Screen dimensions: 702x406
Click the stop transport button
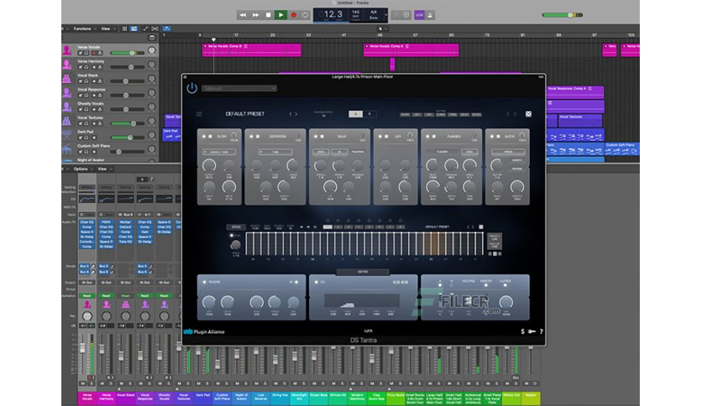click(268, 15)
